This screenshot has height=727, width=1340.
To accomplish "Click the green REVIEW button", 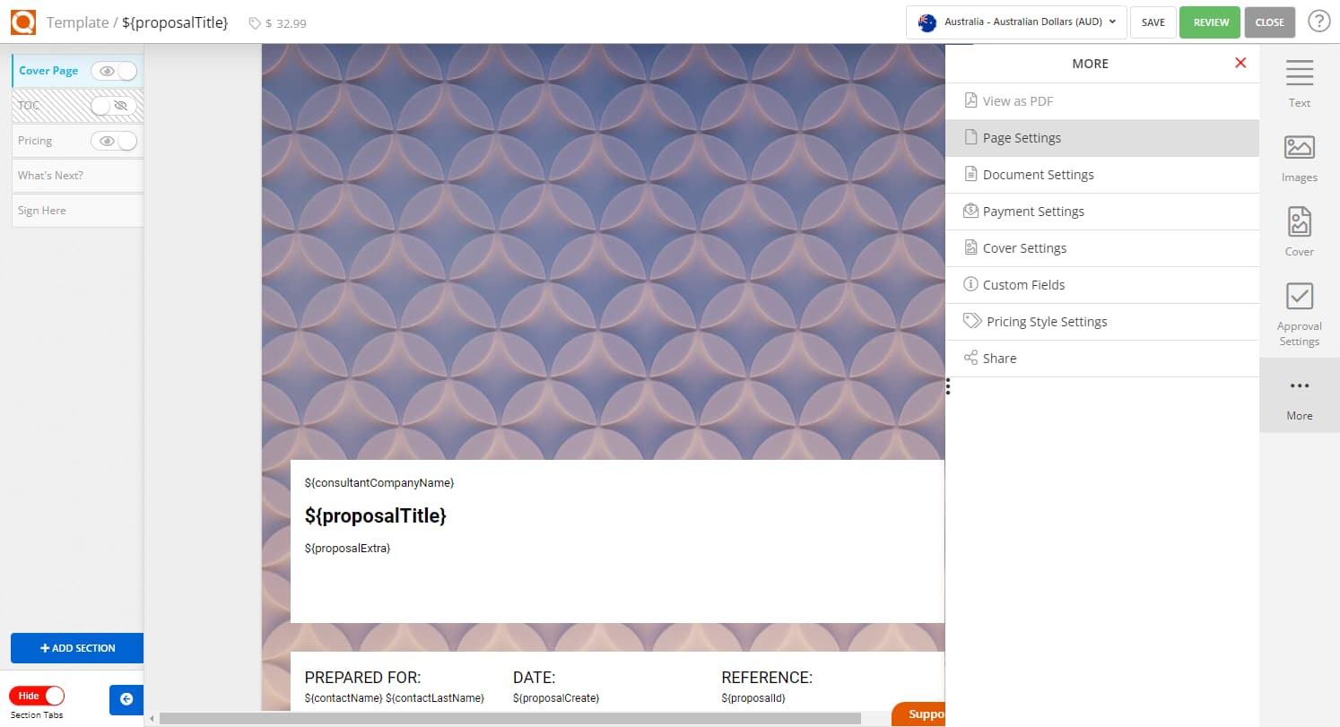I will coord(1210,22).
